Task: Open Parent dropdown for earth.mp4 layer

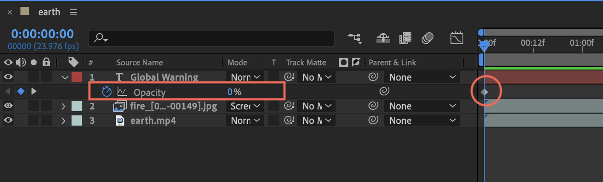Action: click(422, 120)
